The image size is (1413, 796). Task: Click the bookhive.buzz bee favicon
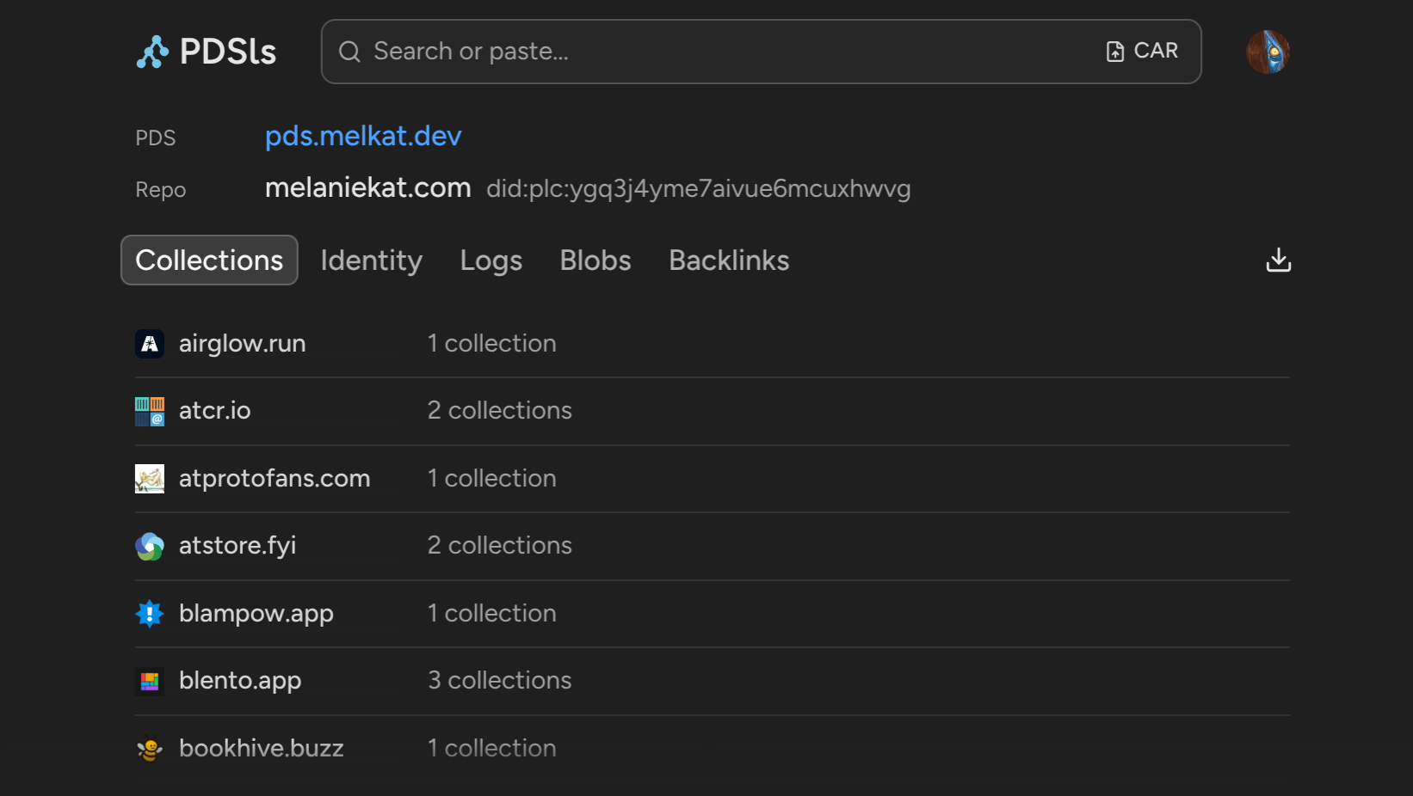150,749
